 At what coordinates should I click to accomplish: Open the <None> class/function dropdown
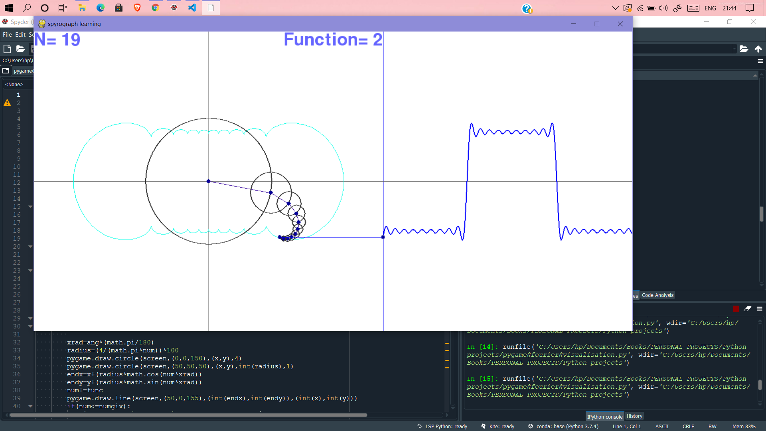coord(18,85)
